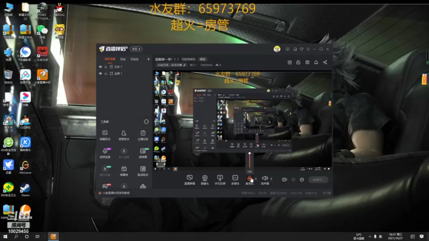
Task: Click the notification bell icon in room header
Action: [316, 62]
